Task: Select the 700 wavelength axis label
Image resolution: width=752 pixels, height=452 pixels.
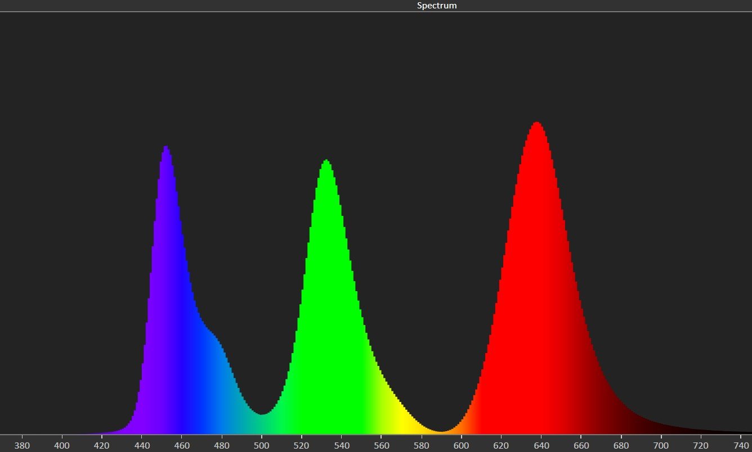Action: [x=661, y=444]
